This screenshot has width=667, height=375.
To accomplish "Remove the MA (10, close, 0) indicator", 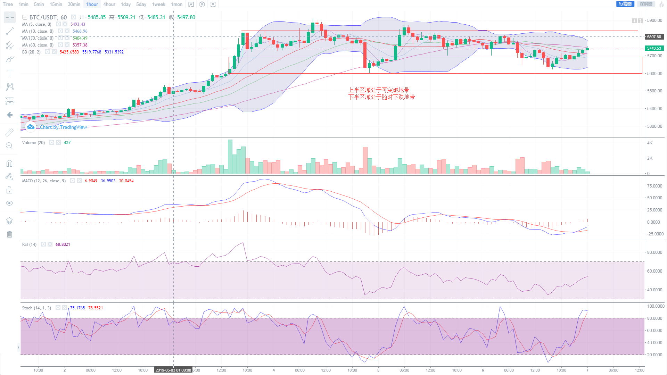I will tap(67, 31).
